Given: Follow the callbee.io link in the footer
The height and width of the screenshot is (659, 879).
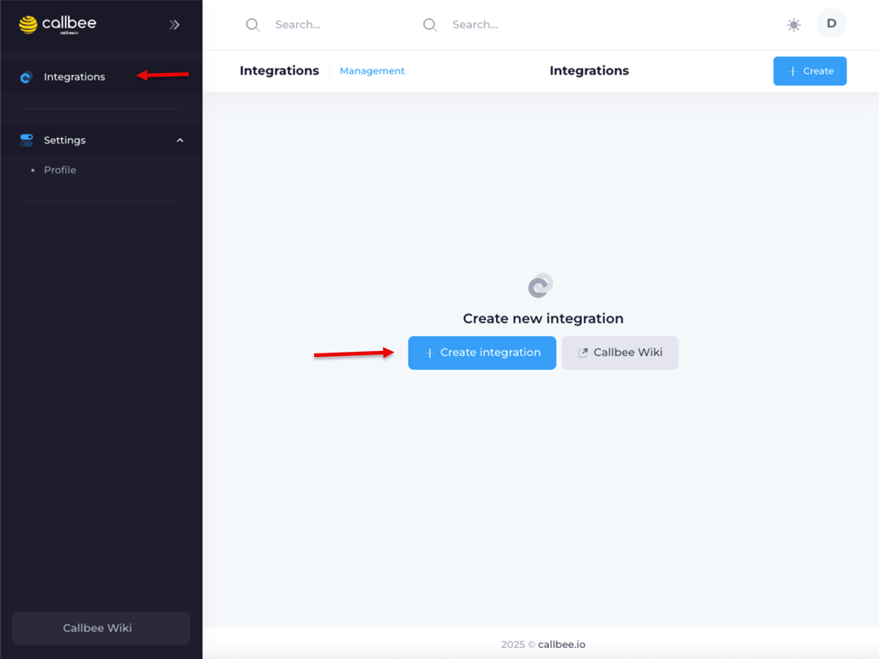Looking at the screenshot, I should 561,644.
